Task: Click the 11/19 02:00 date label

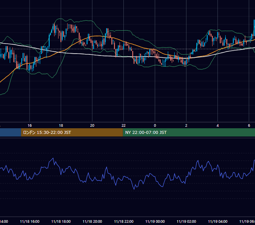Action: 186,221
